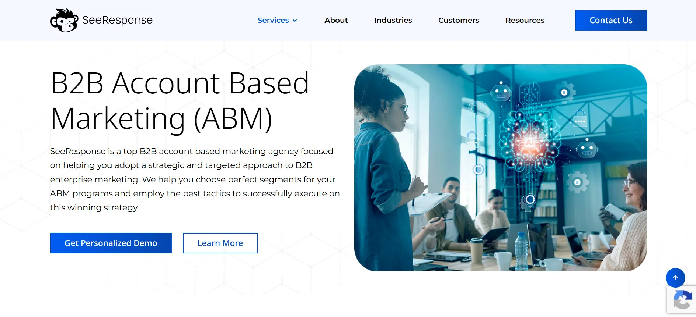The image size is (696, 317).
Task: Select Resources in the navigation
Action: click(x=525, y=20)
